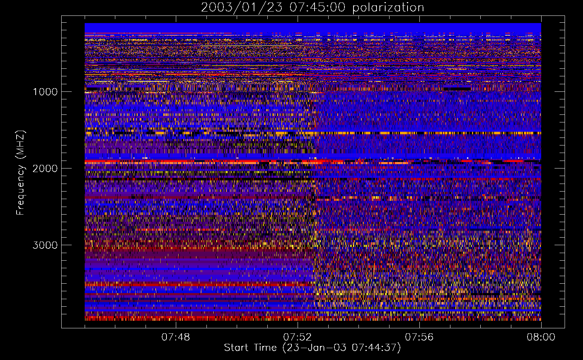The image size is (583, 360).
Task: Click the 07:52 time tick label
Action: click(x=297, y=337)
